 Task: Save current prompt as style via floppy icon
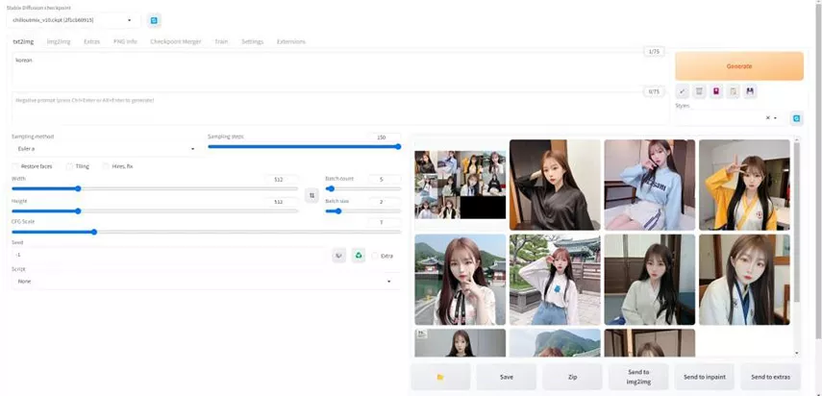(750, 91)
